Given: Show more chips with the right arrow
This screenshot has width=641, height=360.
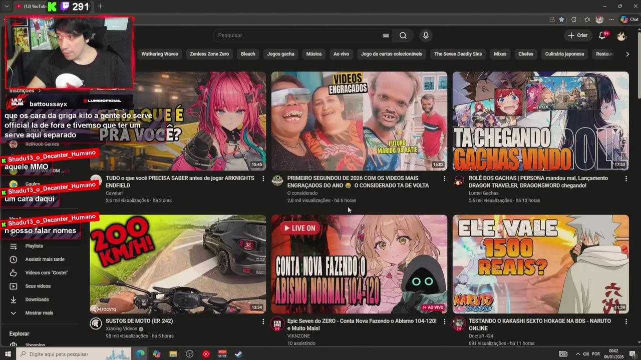Looking at the screenshot, I should (x=627, y=54).
